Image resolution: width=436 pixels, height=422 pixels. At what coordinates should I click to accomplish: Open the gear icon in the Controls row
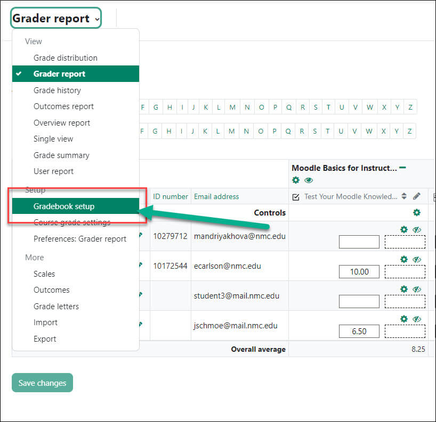coord(416,213)
